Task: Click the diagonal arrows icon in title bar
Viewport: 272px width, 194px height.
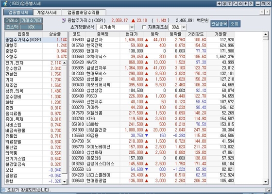Action: pos(235,4)
